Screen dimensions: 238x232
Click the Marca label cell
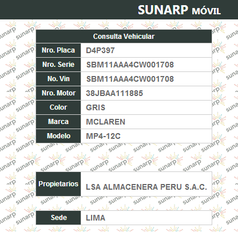click(x=58, y=122)
